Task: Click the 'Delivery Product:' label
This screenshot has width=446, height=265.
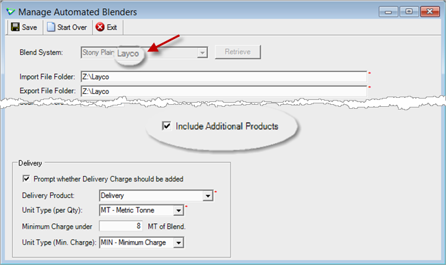Action: [x=48, y=195]
